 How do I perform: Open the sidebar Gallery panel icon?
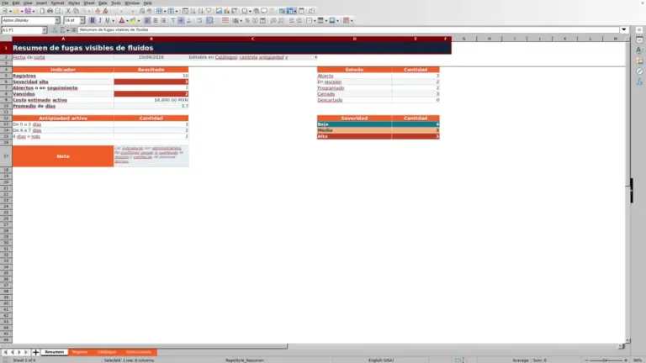[x=639, y=60]
